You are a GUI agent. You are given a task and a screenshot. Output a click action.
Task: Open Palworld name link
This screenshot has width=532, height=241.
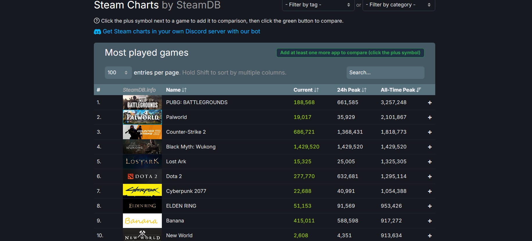[176, 117]
